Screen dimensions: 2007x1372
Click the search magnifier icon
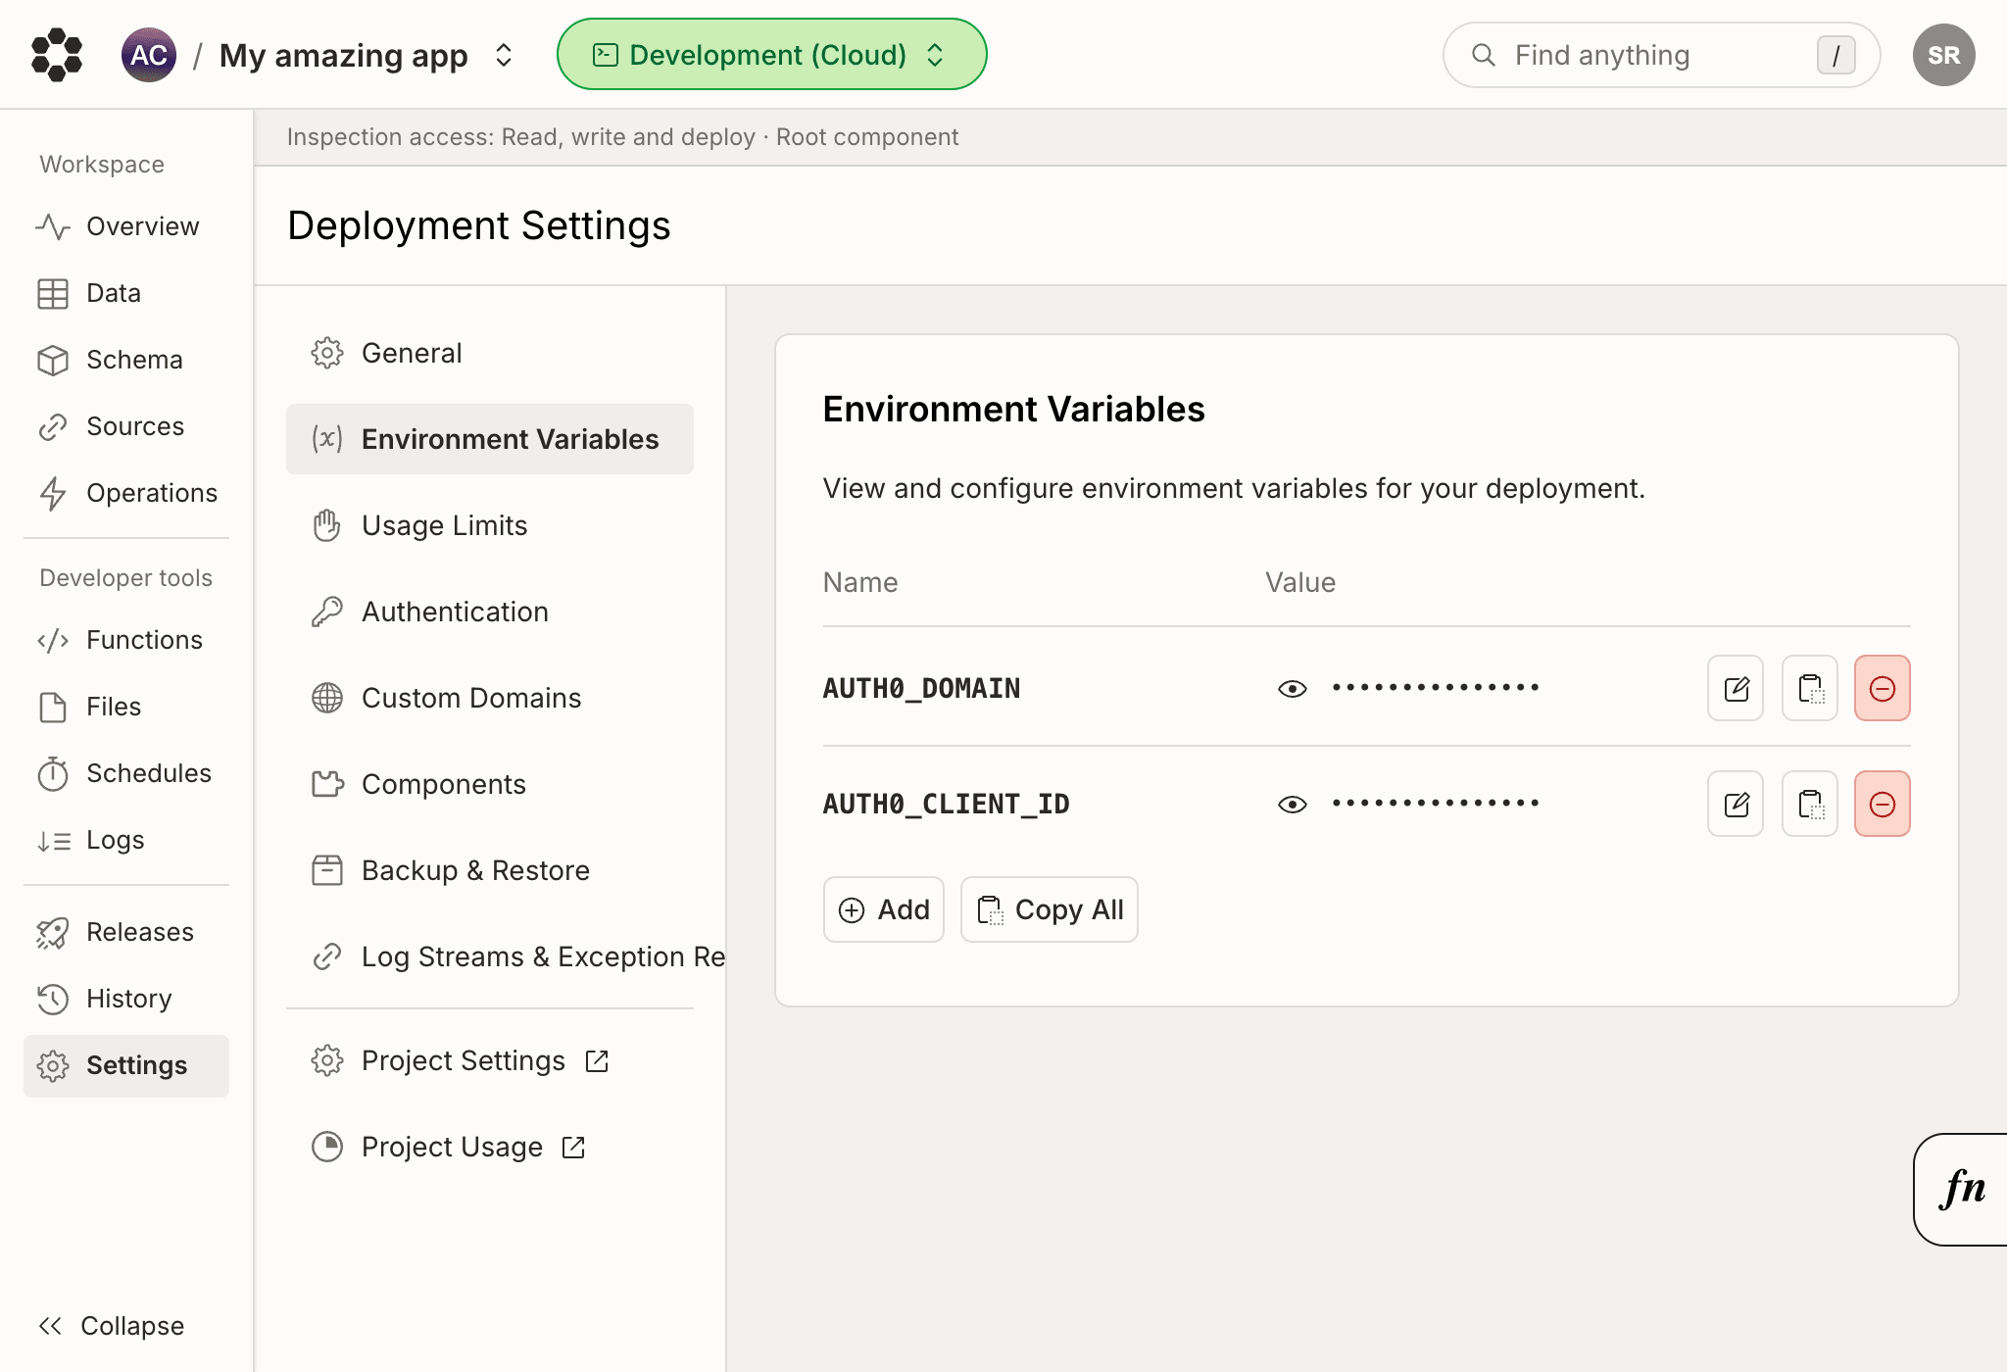[x=1484, y=55]
